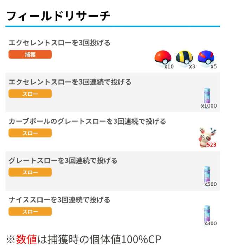Click スロー tag under エクセレントスロー3回連続 task

[30, 94]
